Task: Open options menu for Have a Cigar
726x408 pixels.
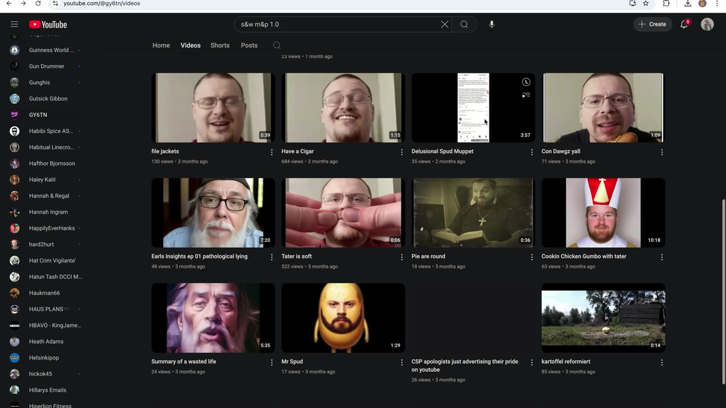Action: [402, 152]
